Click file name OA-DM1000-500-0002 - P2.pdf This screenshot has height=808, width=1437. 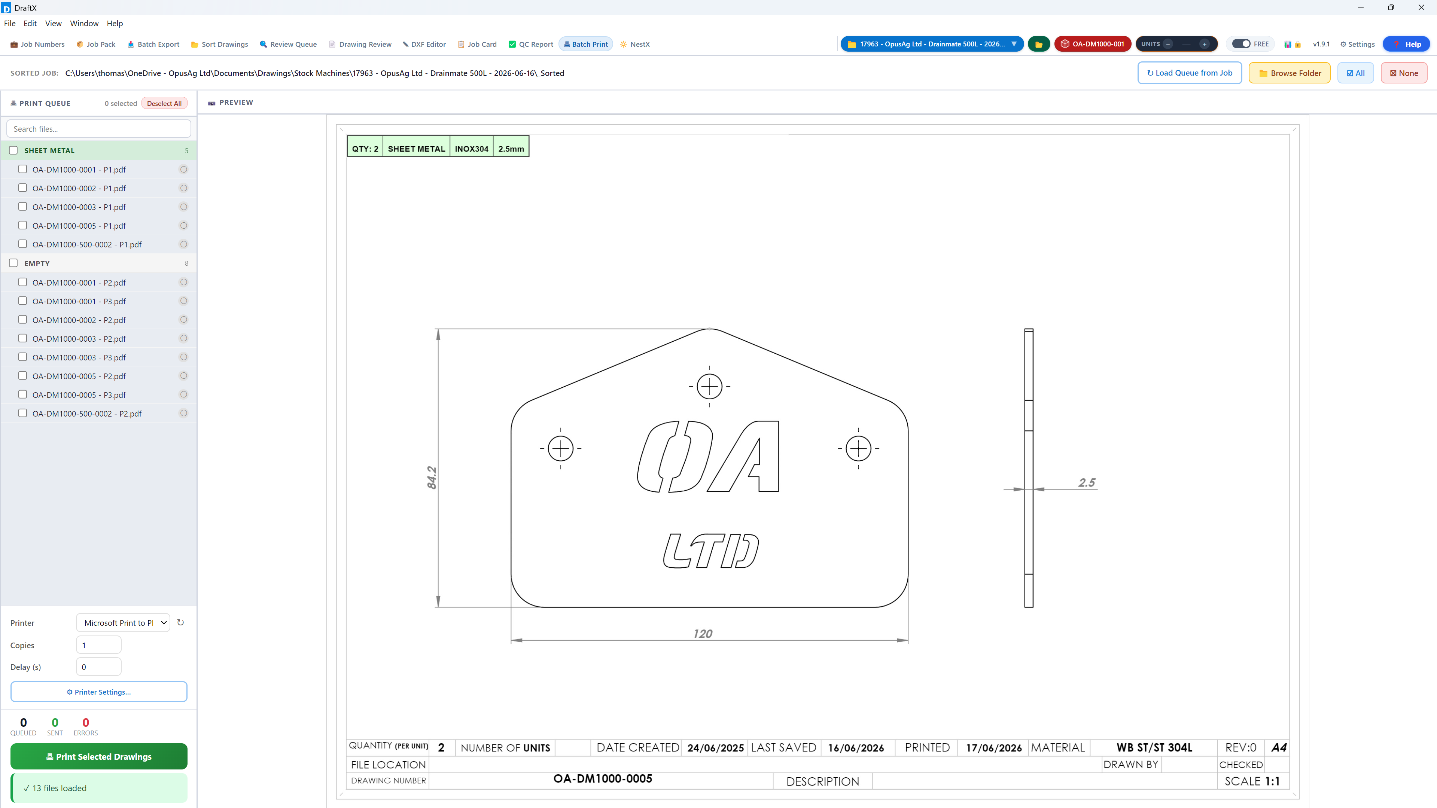click(x=87, y=414)
